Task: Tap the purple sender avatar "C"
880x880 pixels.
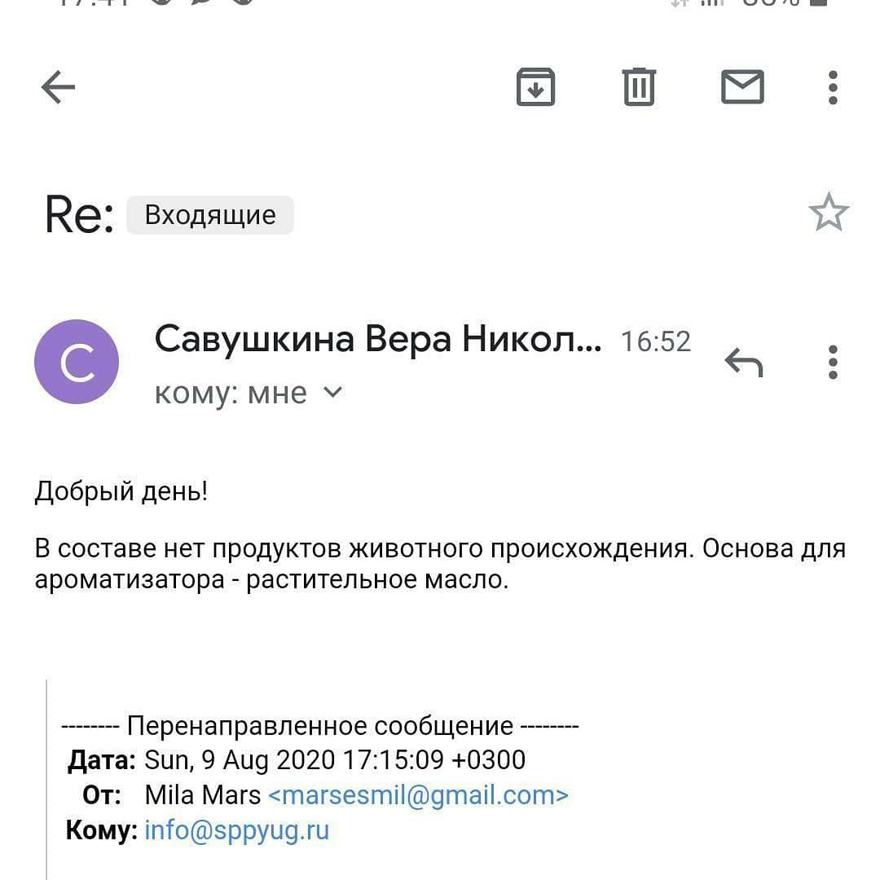Action: [x=77, y=362]
